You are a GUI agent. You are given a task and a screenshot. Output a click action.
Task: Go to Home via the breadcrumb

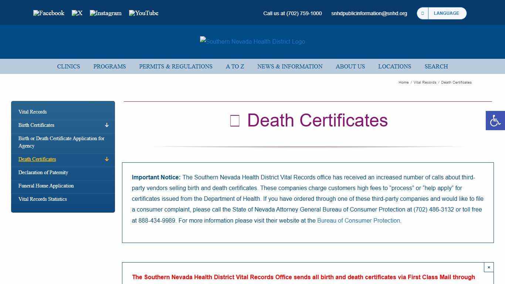coord(404,82)
